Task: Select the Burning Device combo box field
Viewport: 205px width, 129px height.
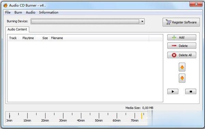Action: tap(87, 21)
